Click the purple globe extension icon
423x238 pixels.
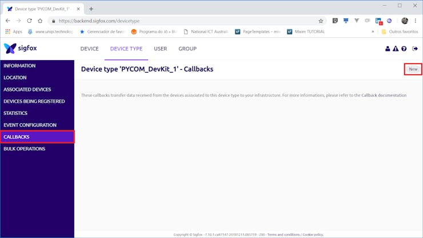coord(389,21)
